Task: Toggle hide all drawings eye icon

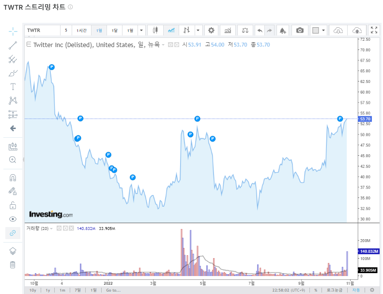Action: click(13, 219)
